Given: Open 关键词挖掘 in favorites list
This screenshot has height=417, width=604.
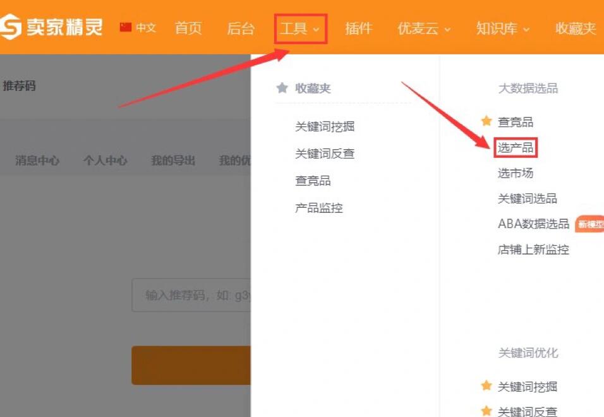Looking at the screenshot, I should 325,126.
